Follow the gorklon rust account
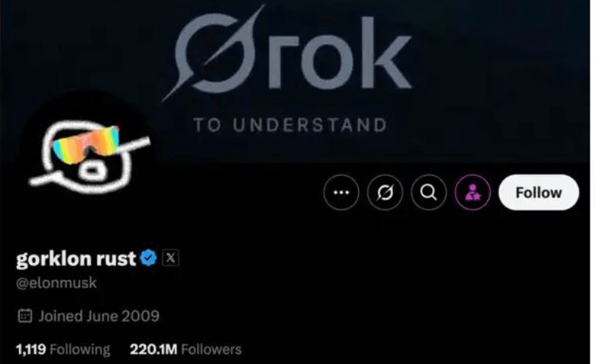607x364 pixels. tap(539, 193)
